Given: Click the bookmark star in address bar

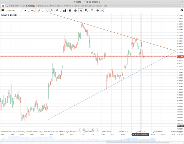Looking at the screenshot, I should tap(181, 6).
